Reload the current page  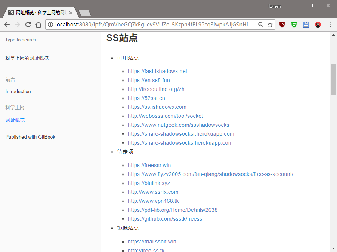click(28, 25)
